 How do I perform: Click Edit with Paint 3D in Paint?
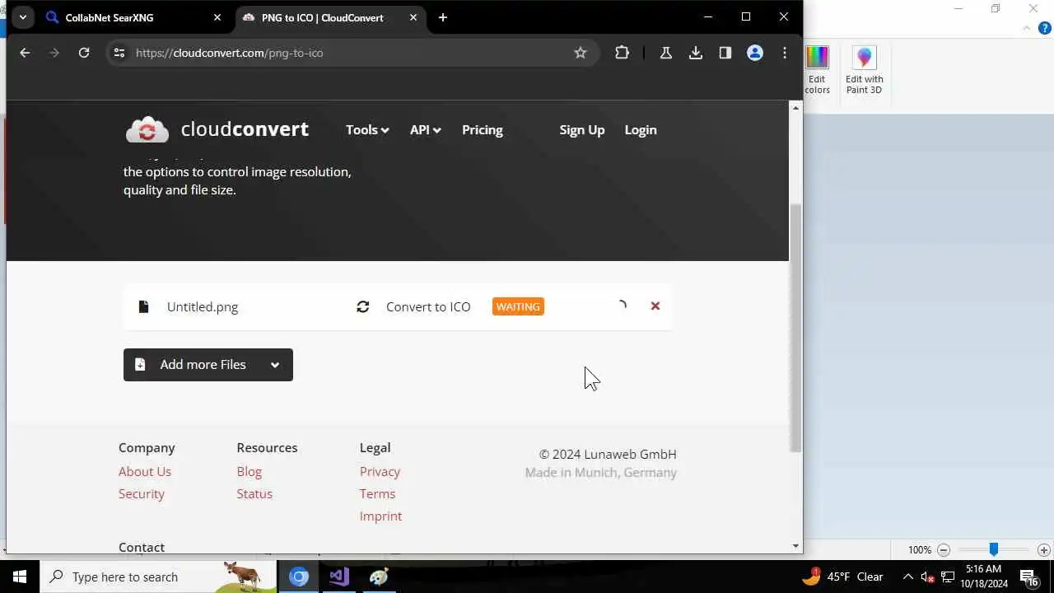tap(864, 71)
